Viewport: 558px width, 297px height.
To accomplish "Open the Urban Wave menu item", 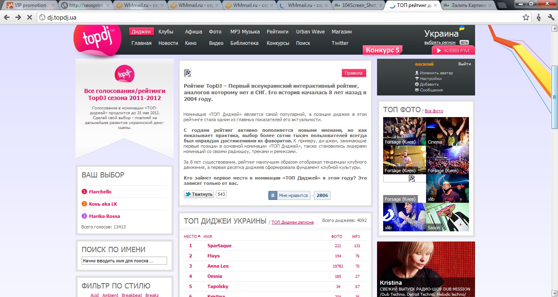I will (310, 32).
